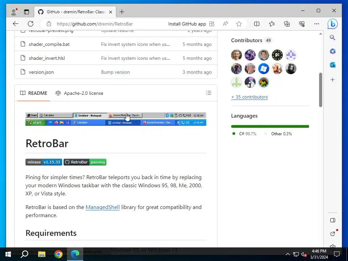Screen dimensions: 348x261
Task: Open the shader_invert.hlsl file
Action: [47, 58]
